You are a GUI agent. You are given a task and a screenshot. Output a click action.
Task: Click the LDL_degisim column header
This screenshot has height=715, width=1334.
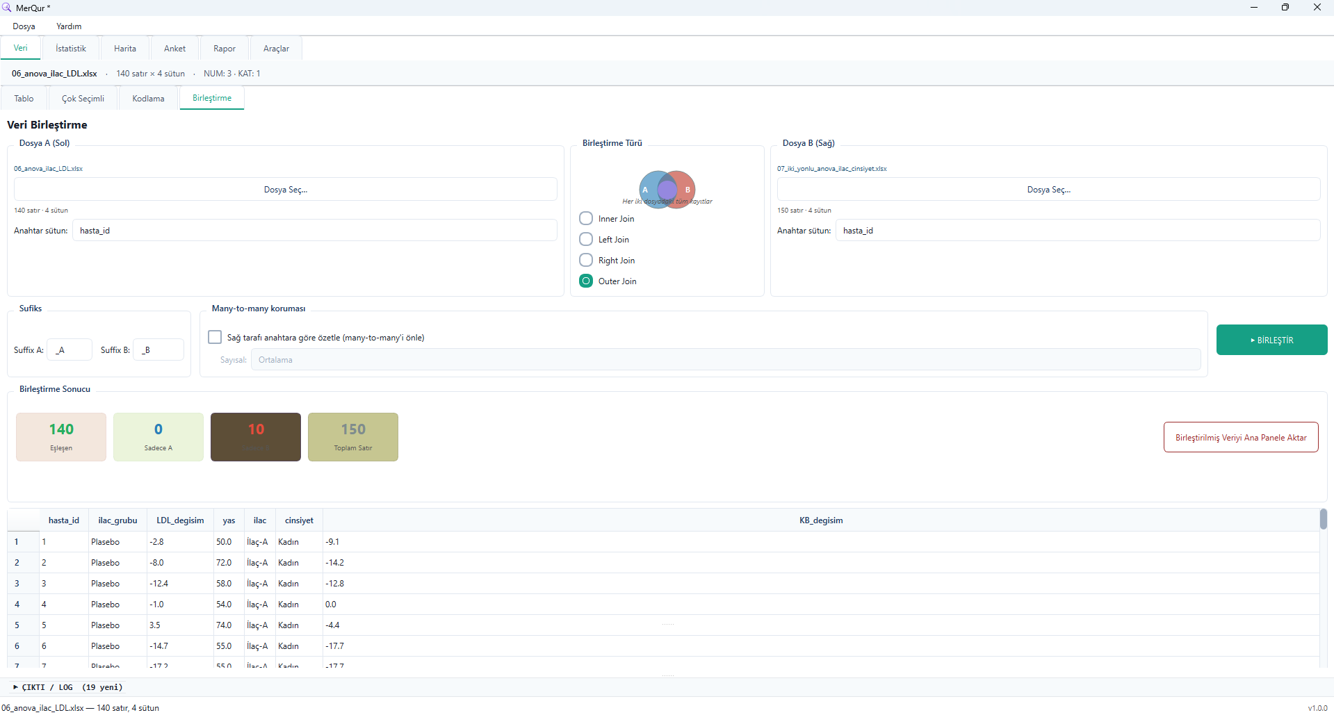[x=180, y=520]
